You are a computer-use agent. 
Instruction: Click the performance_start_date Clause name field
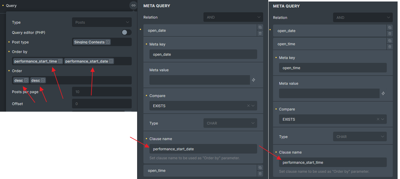pyautogui.click(x=203, y=149)
